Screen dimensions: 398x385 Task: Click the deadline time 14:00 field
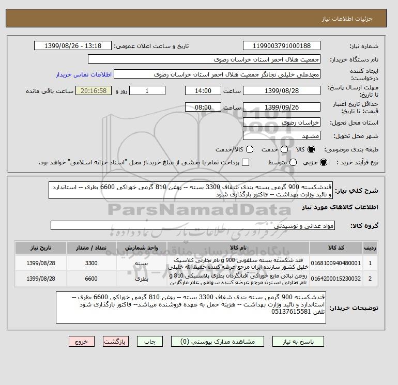203,90
